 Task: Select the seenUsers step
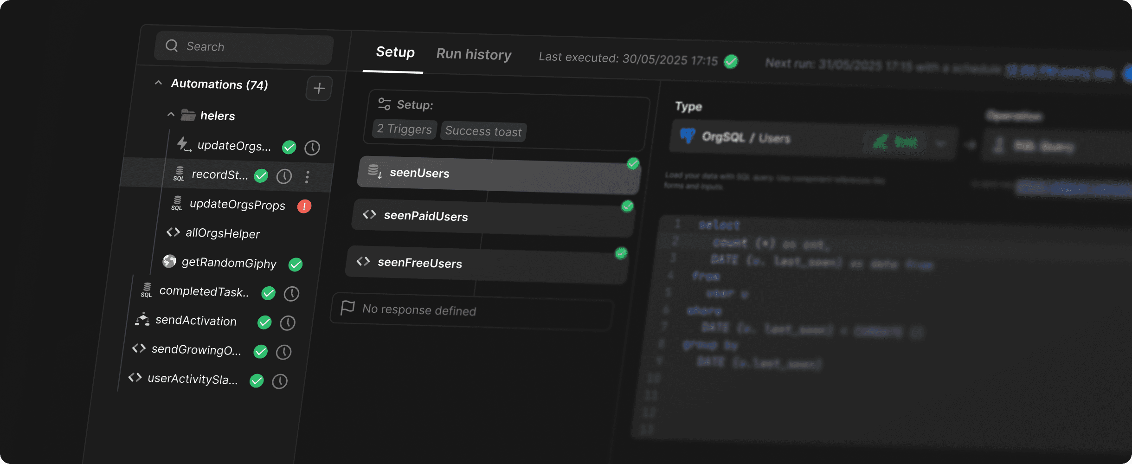pos(499,175)
